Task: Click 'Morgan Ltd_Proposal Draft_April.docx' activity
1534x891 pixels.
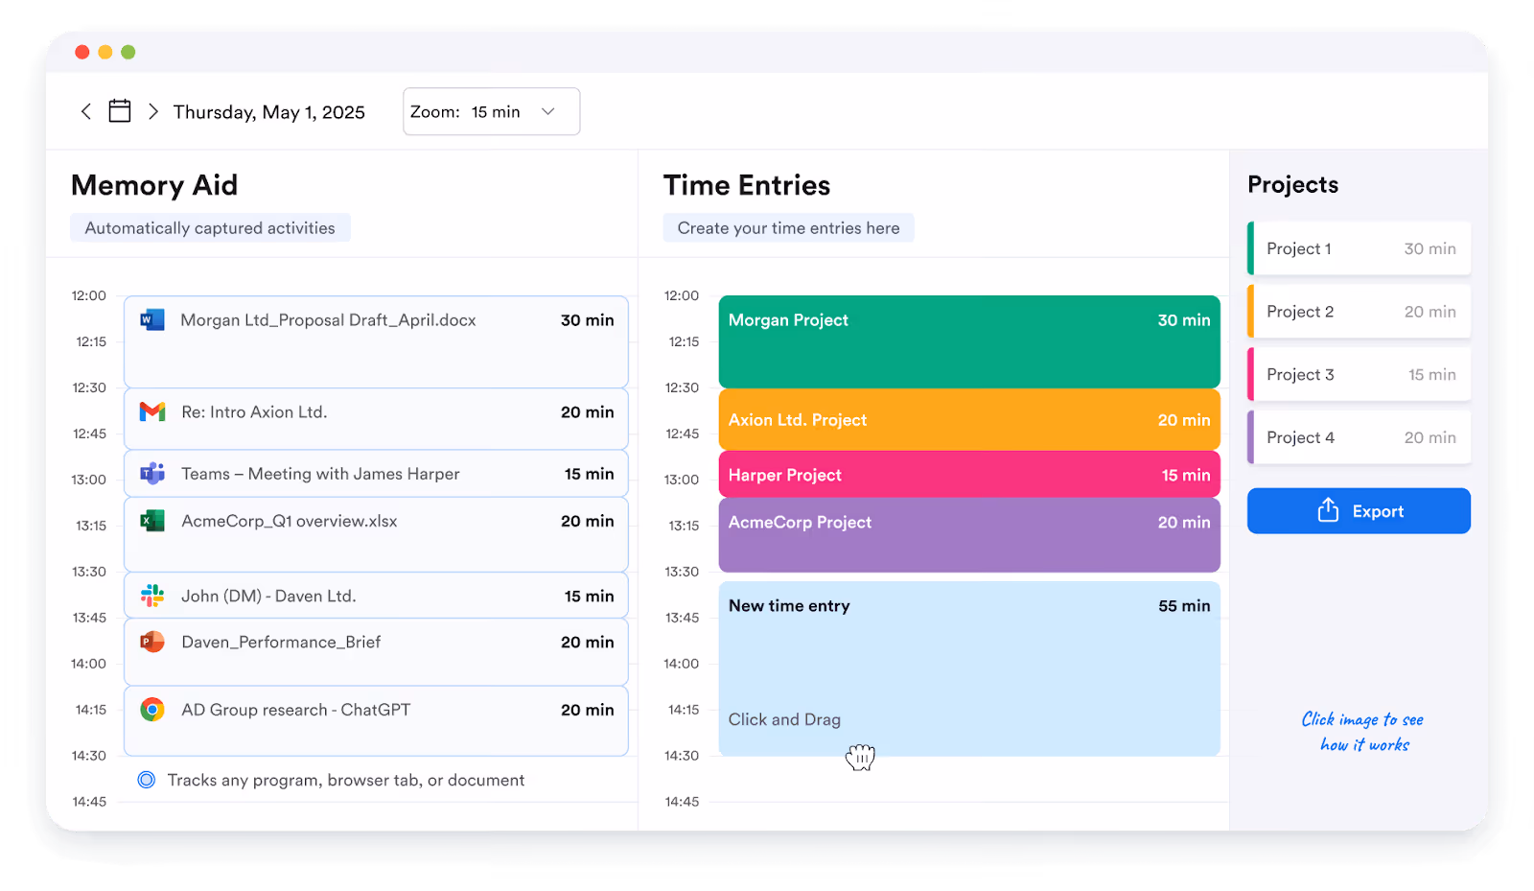Action: (x=376, y=341)
